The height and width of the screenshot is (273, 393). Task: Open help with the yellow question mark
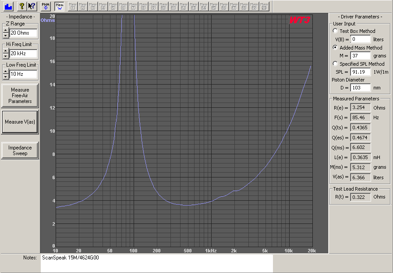click(22, 6)
